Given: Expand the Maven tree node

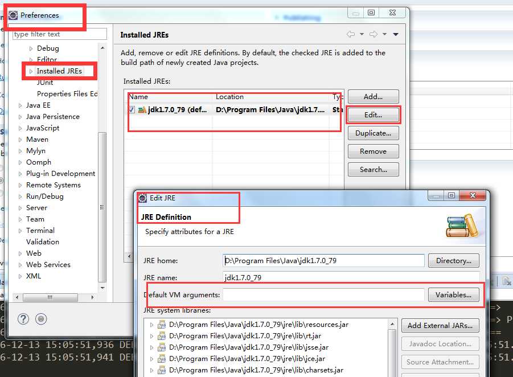Looking at the screenshot, I should (x=20, y=140).
